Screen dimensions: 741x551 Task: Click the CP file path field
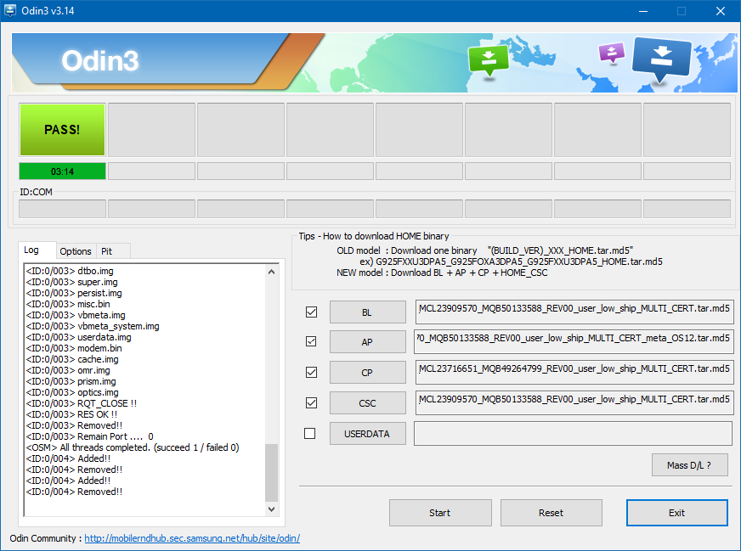(x=574, y=372)
